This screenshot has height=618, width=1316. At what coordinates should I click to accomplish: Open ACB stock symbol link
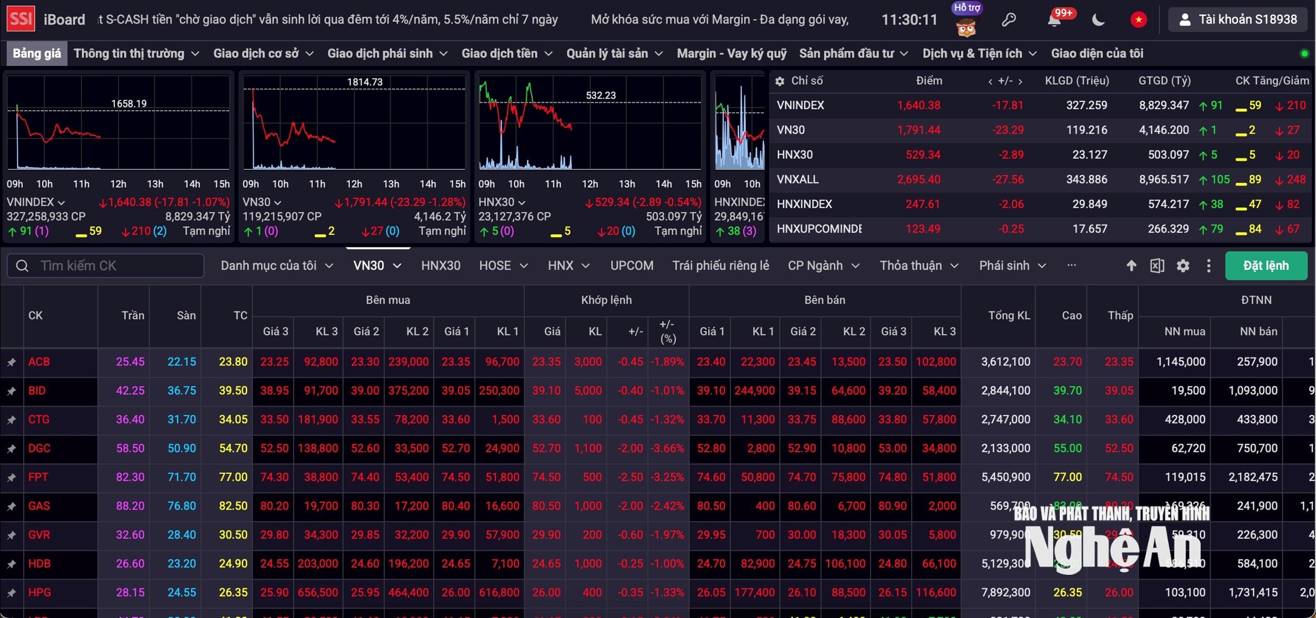[x=39, y=362]
